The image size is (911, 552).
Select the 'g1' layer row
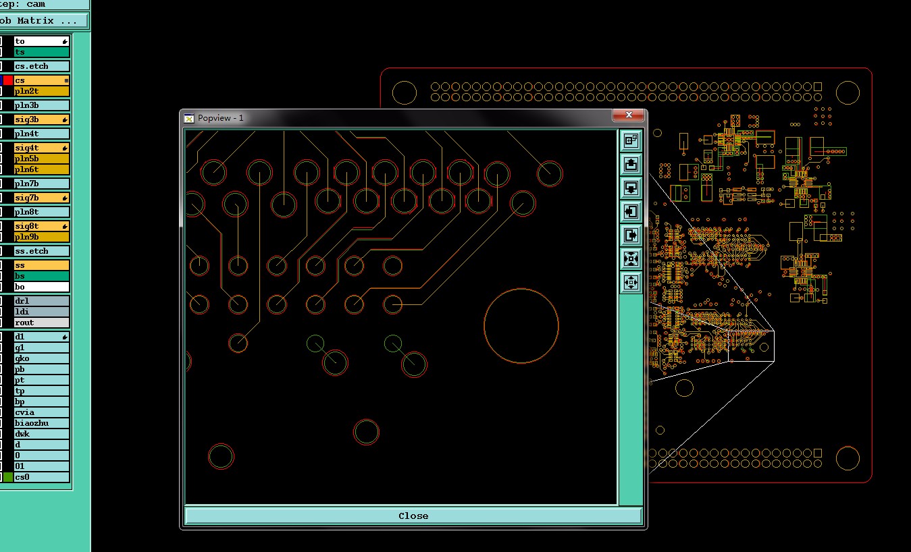[x=42, y=348]
